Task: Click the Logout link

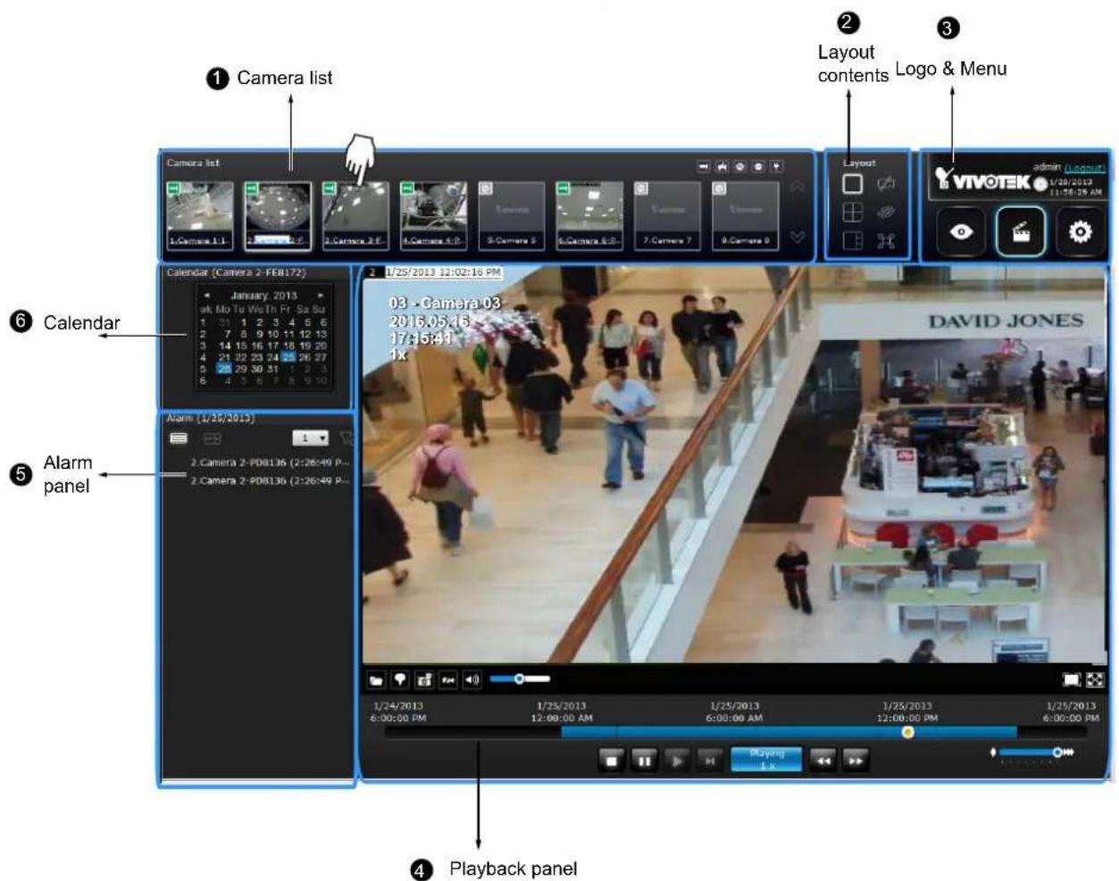Action: 1085,168
